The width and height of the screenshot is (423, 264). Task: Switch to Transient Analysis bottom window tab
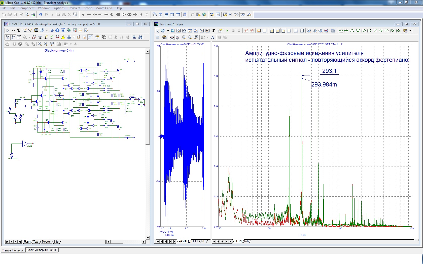click(13, 250)
